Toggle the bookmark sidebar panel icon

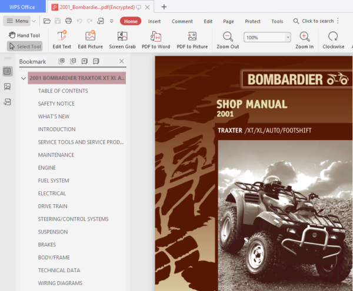pyautogui.click(x=8, y=72)
